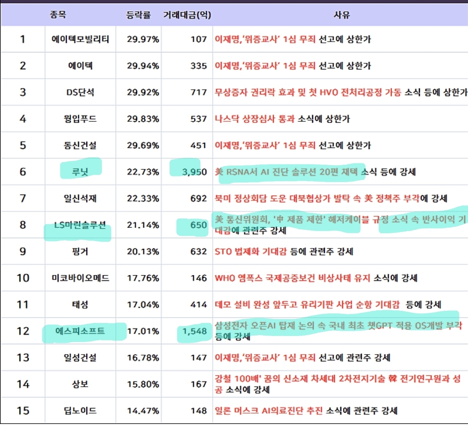Click the 사유 column header
The width and height of the screenshot is (468, 427).
pos(342,15)
